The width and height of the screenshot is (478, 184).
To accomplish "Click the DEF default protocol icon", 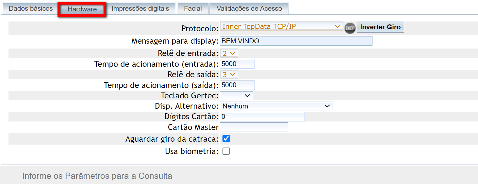I will coord(350,28).
